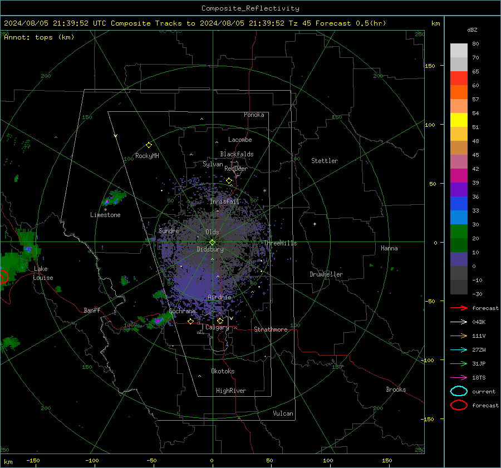Click the Lacombe label
The image size is (501, 468).
(x=240, y=140)
